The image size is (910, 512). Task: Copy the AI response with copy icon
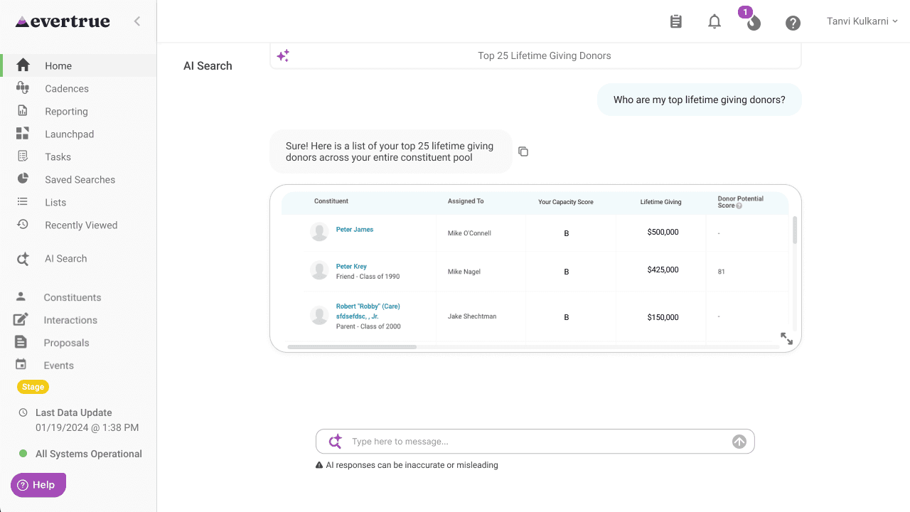(x=523, y=151)
